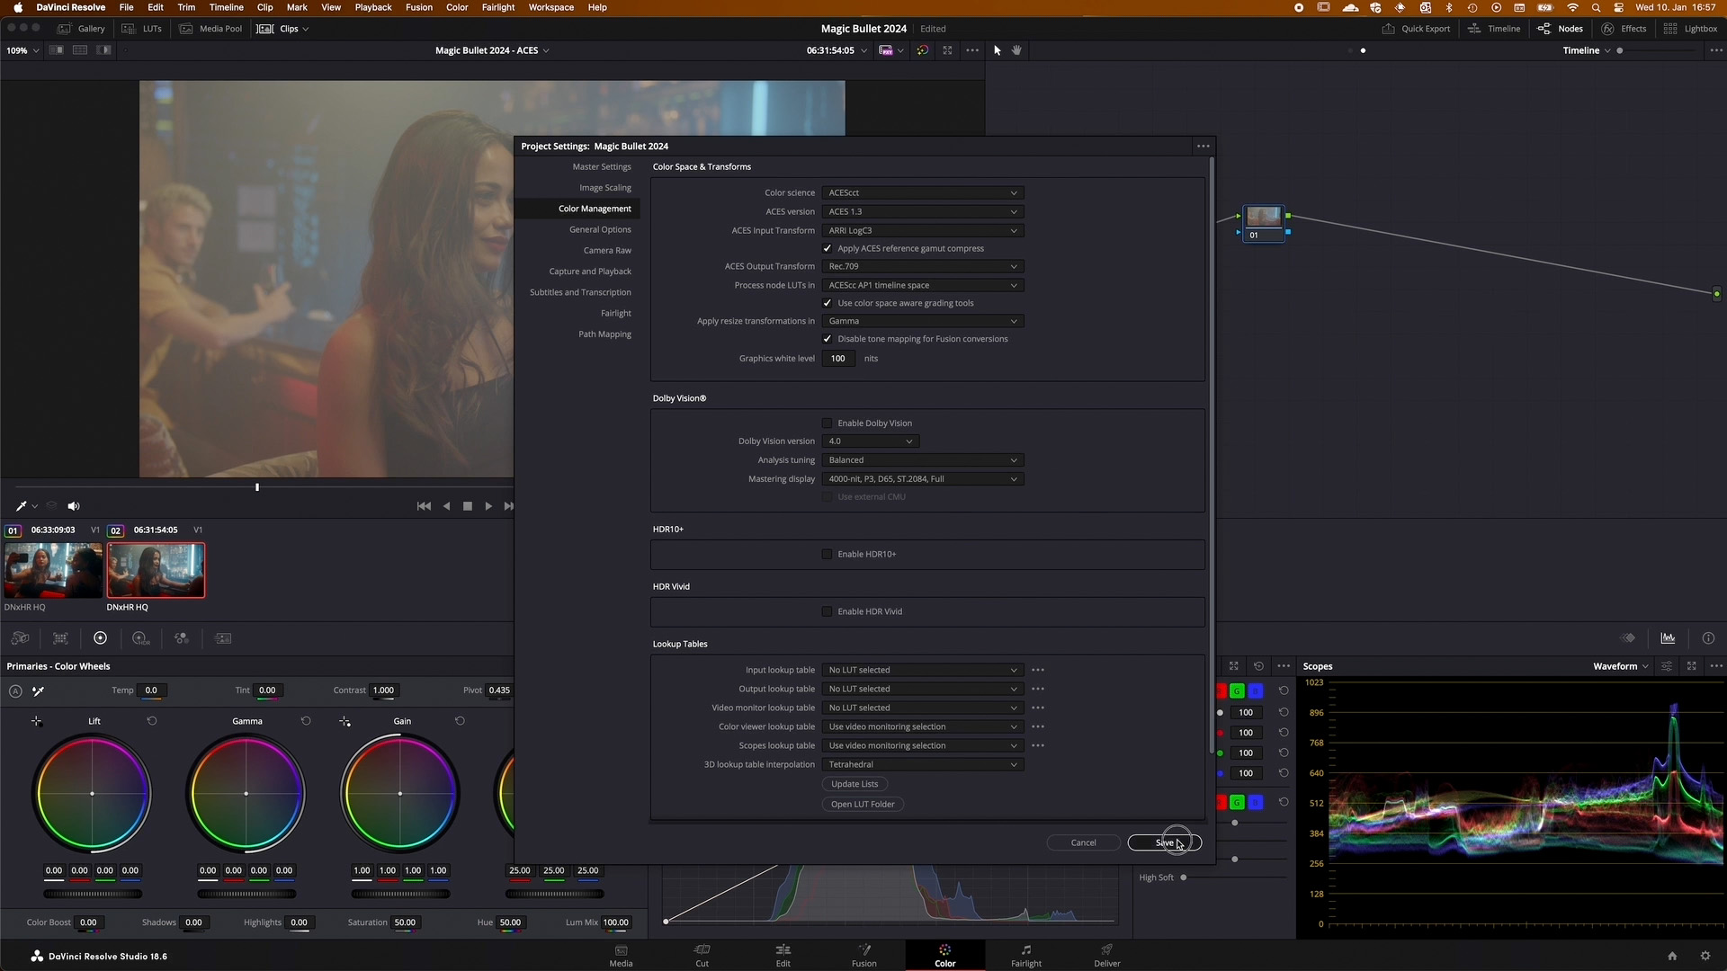
Task: Toggle the Clips thumbnail timeline
Action: click(282, 29)
